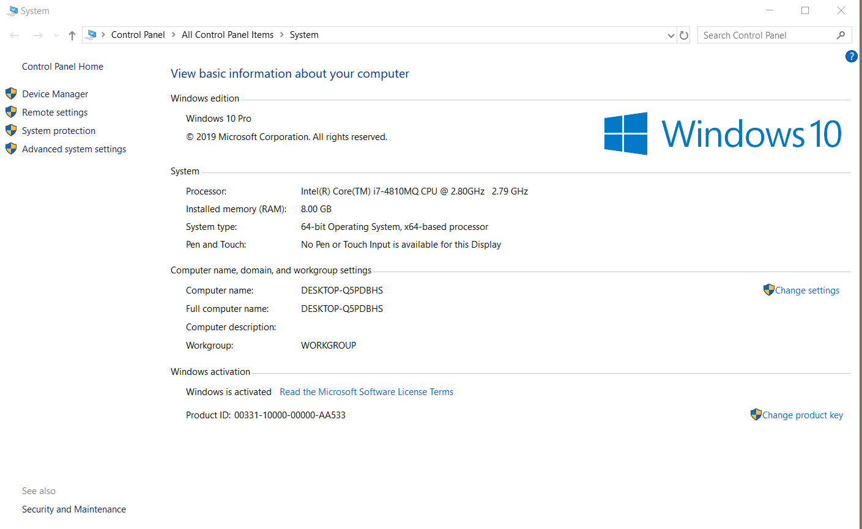
Task: Minimize the System window
Action: tap(770, 10)
